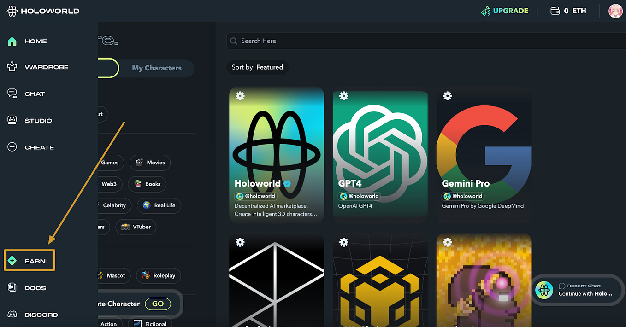Open the Create section from the sidebar
The width and height of the screenshot is (626, 327).
click(x=12, y=147)
